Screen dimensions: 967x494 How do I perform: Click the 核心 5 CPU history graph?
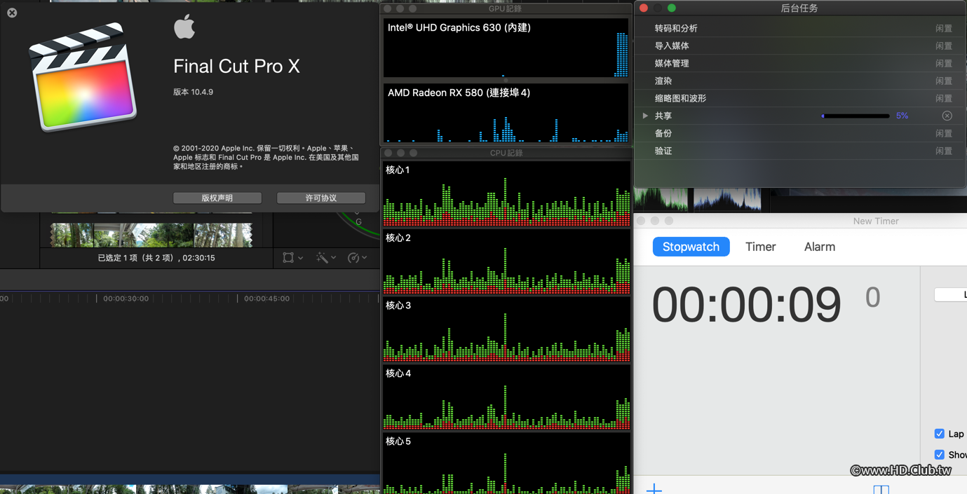[x=506, y=463]
